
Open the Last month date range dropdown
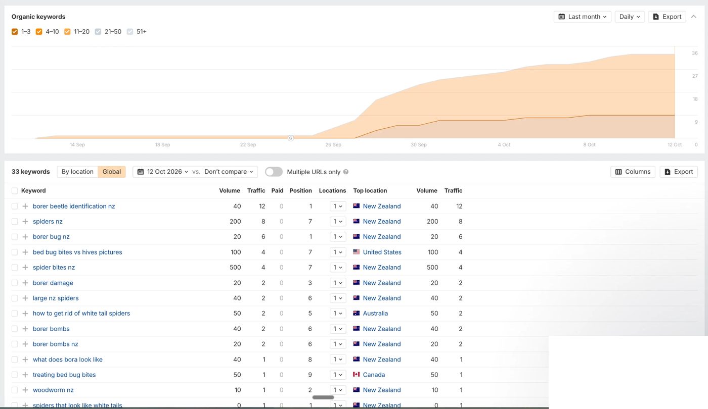[x=582, y=17]
